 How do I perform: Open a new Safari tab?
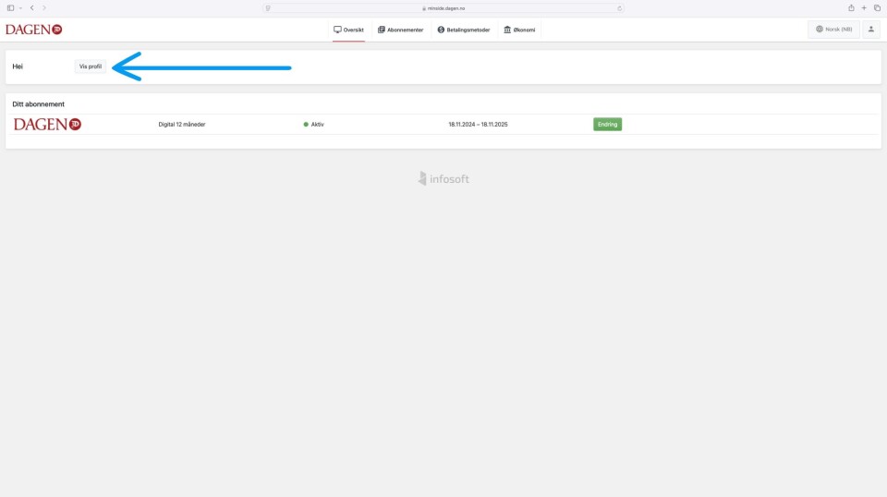(864, 7)
